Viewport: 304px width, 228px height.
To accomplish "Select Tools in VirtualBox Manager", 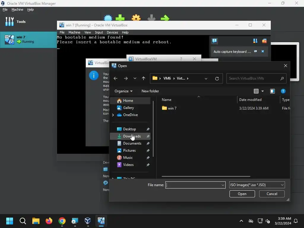I will pyautogui.click(x=15, y=21).
